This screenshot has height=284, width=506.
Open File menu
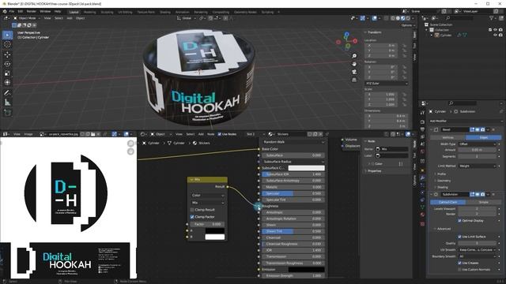click(12, 11)
